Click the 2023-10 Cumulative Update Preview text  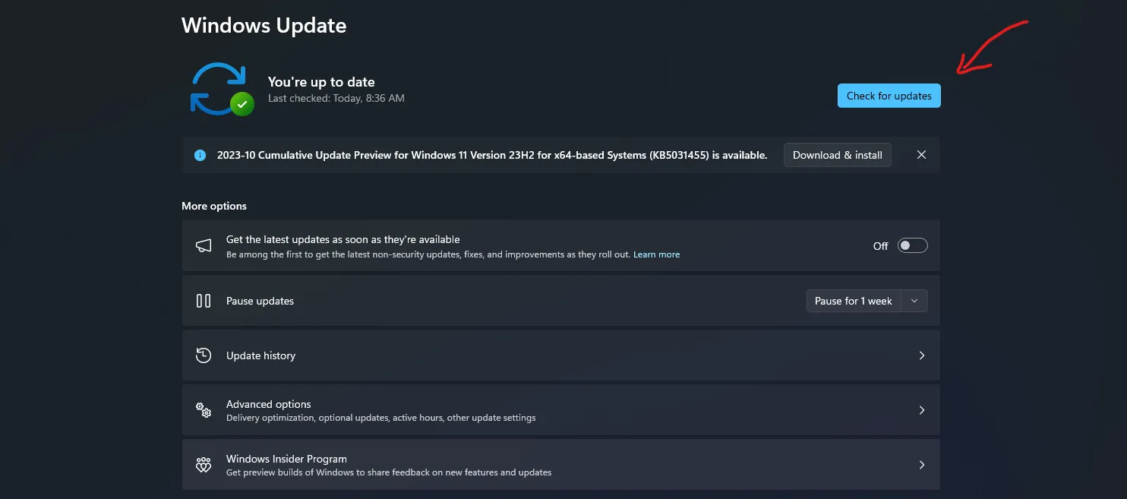pyautogui.click(x=492, y=155)
